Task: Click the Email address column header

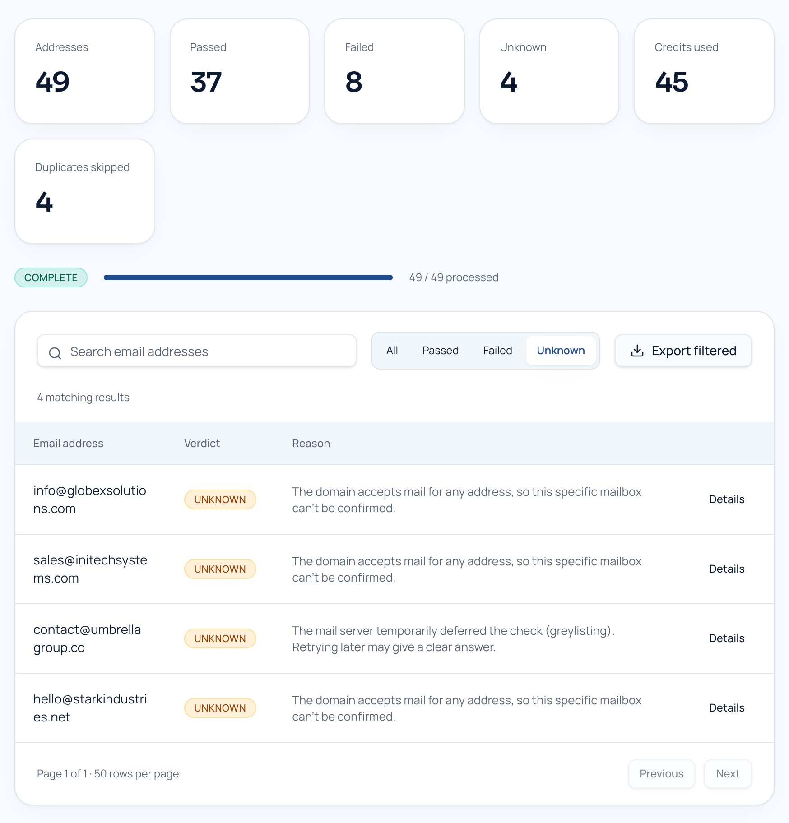Action: click(68, 444)
